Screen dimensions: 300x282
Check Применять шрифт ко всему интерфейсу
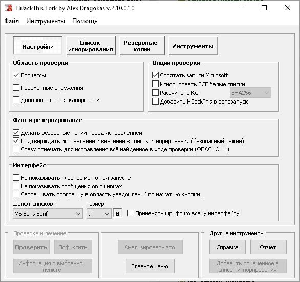pos(131,213)
